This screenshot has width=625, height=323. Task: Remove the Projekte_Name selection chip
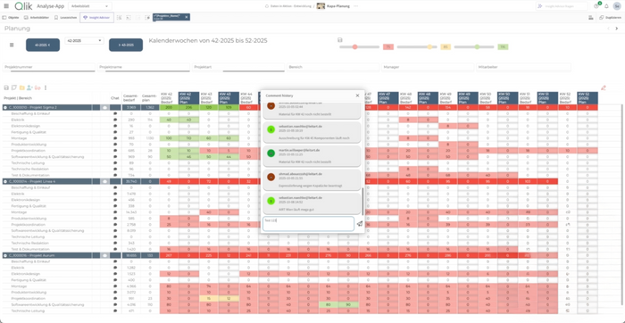point(186,17)
